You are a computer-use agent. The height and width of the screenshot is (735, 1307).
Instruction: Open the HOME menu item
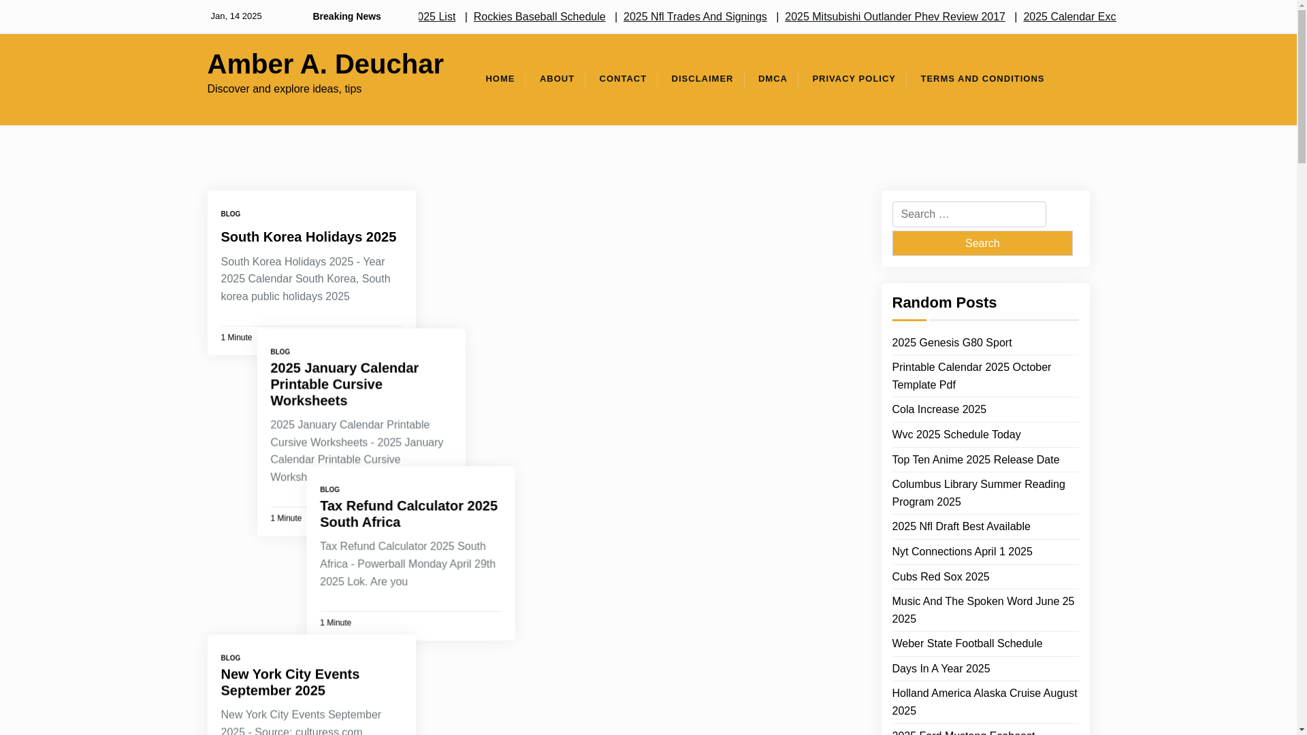point(500,79)
